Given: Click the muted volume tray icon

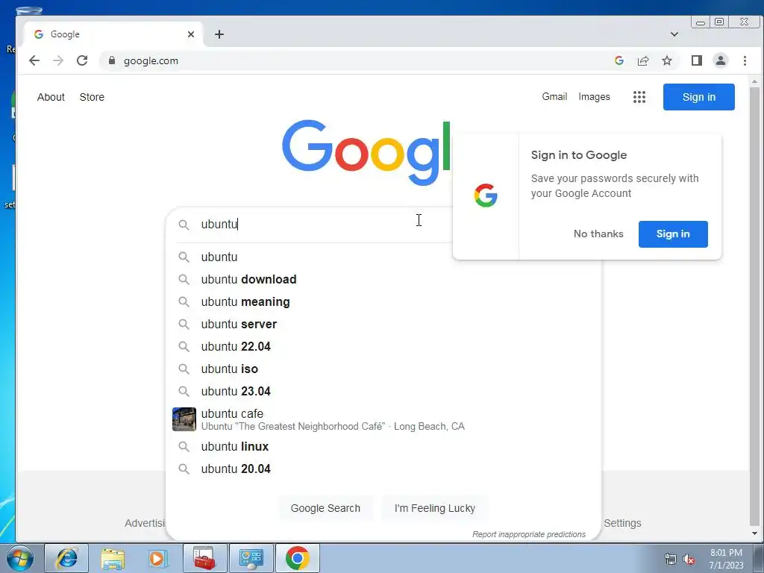Looking at the screenshot, I should pos(689,559).
